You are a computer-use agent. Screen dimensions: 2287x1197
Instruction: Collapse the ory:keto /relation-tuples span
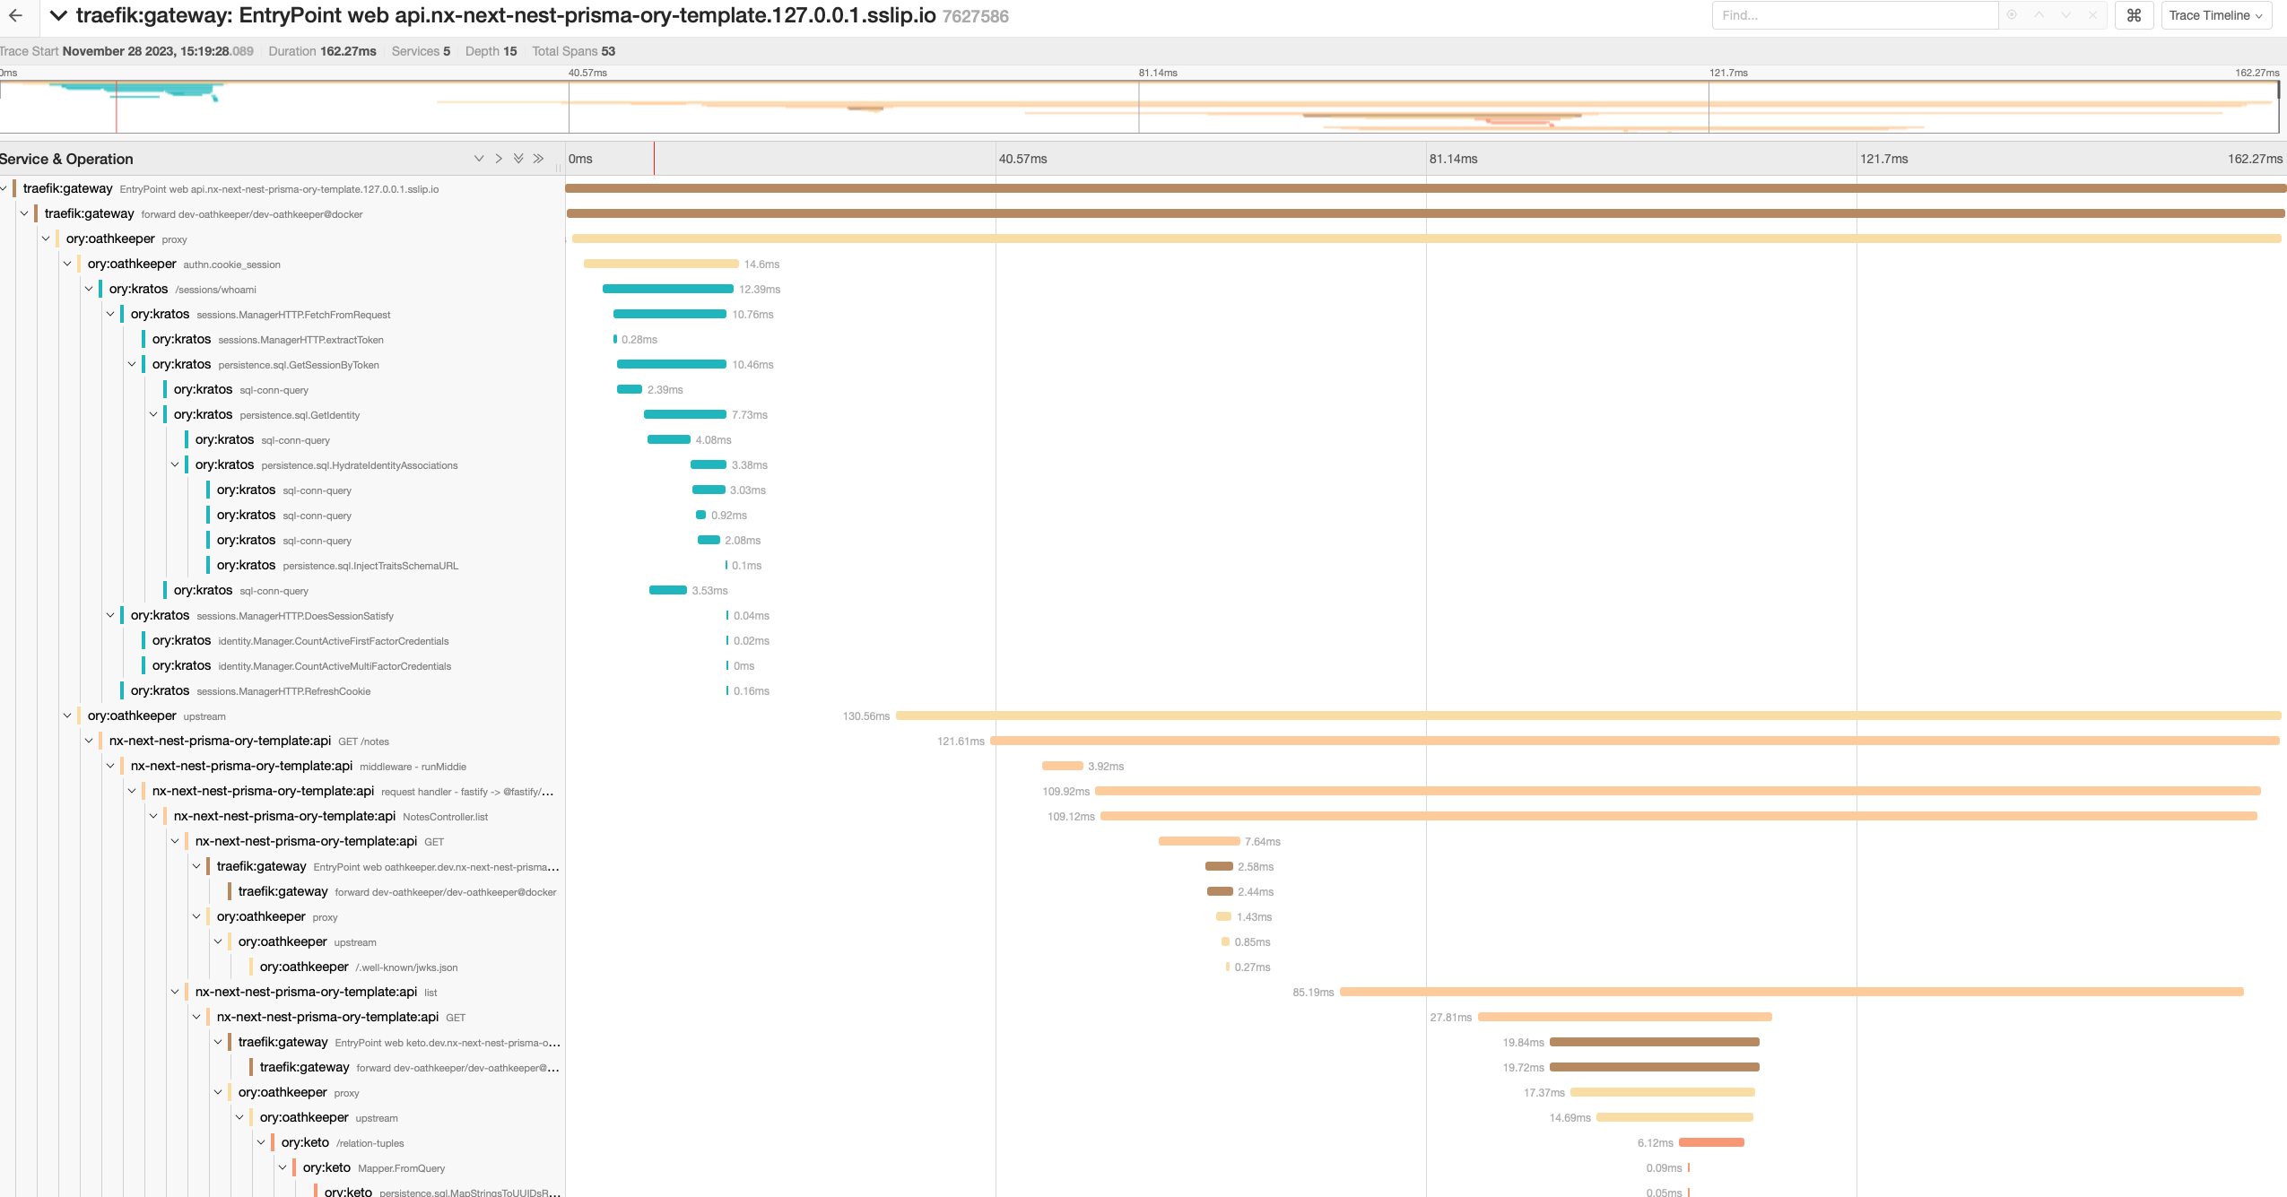point(261,1142)
